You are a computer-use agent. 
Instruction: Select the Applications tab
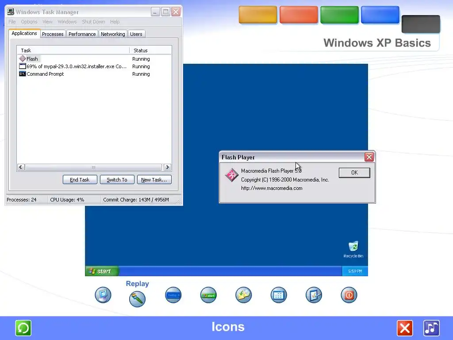pyautogui.click(x=24, y=33)
